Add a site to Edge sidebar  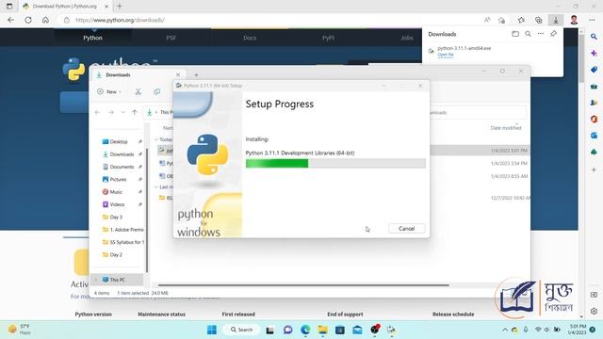tap(594, 169)
